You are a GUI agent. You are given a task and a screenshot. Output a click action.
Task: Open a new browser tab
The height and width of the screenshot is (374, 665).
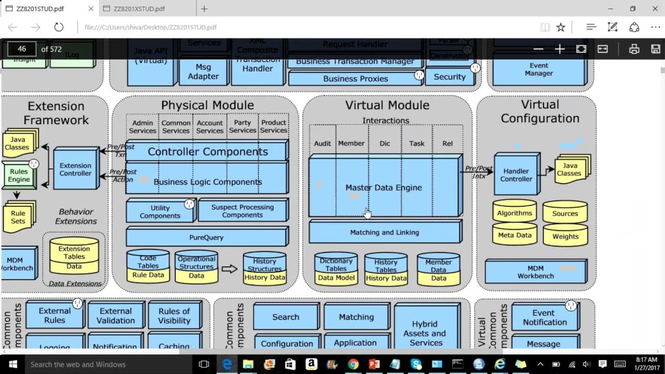point(204,9)
